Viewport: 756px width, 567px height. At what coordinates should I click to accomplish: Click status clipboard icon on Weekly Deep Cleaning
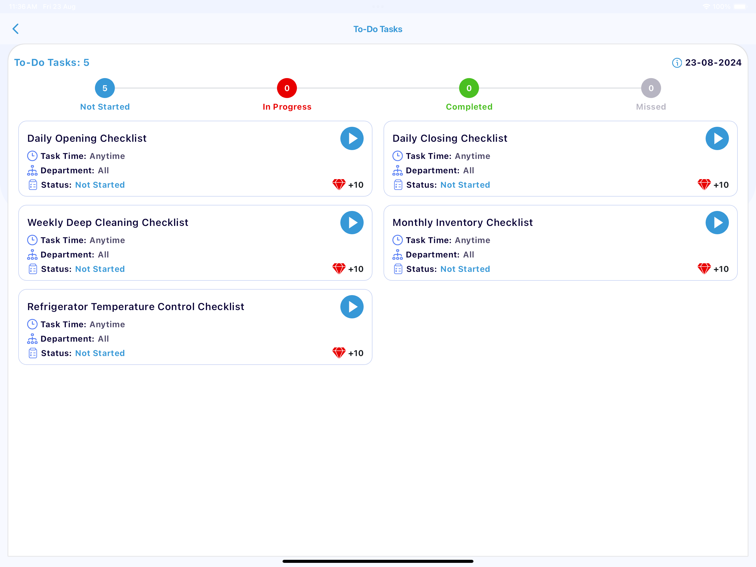pos(32,269)
